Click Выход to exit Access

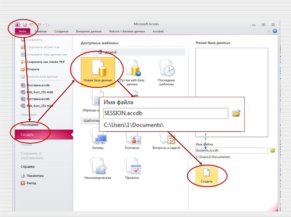(31, 183)
